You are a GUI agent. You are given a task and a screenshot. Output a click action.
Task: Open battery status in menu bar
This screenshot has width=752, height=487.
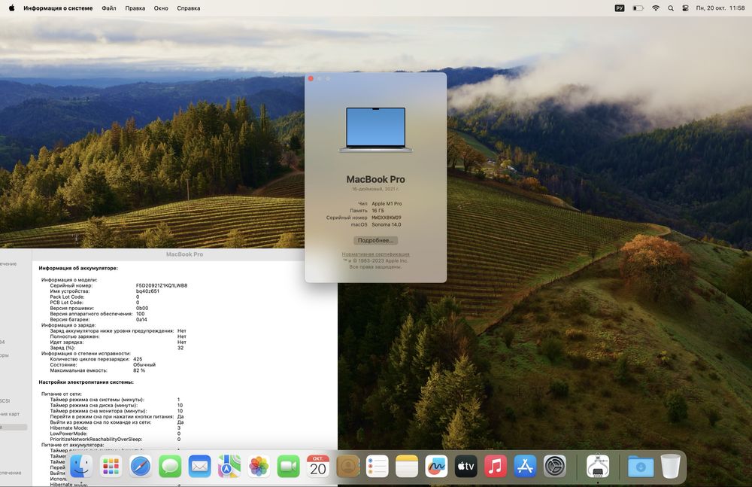coord(638,8)
